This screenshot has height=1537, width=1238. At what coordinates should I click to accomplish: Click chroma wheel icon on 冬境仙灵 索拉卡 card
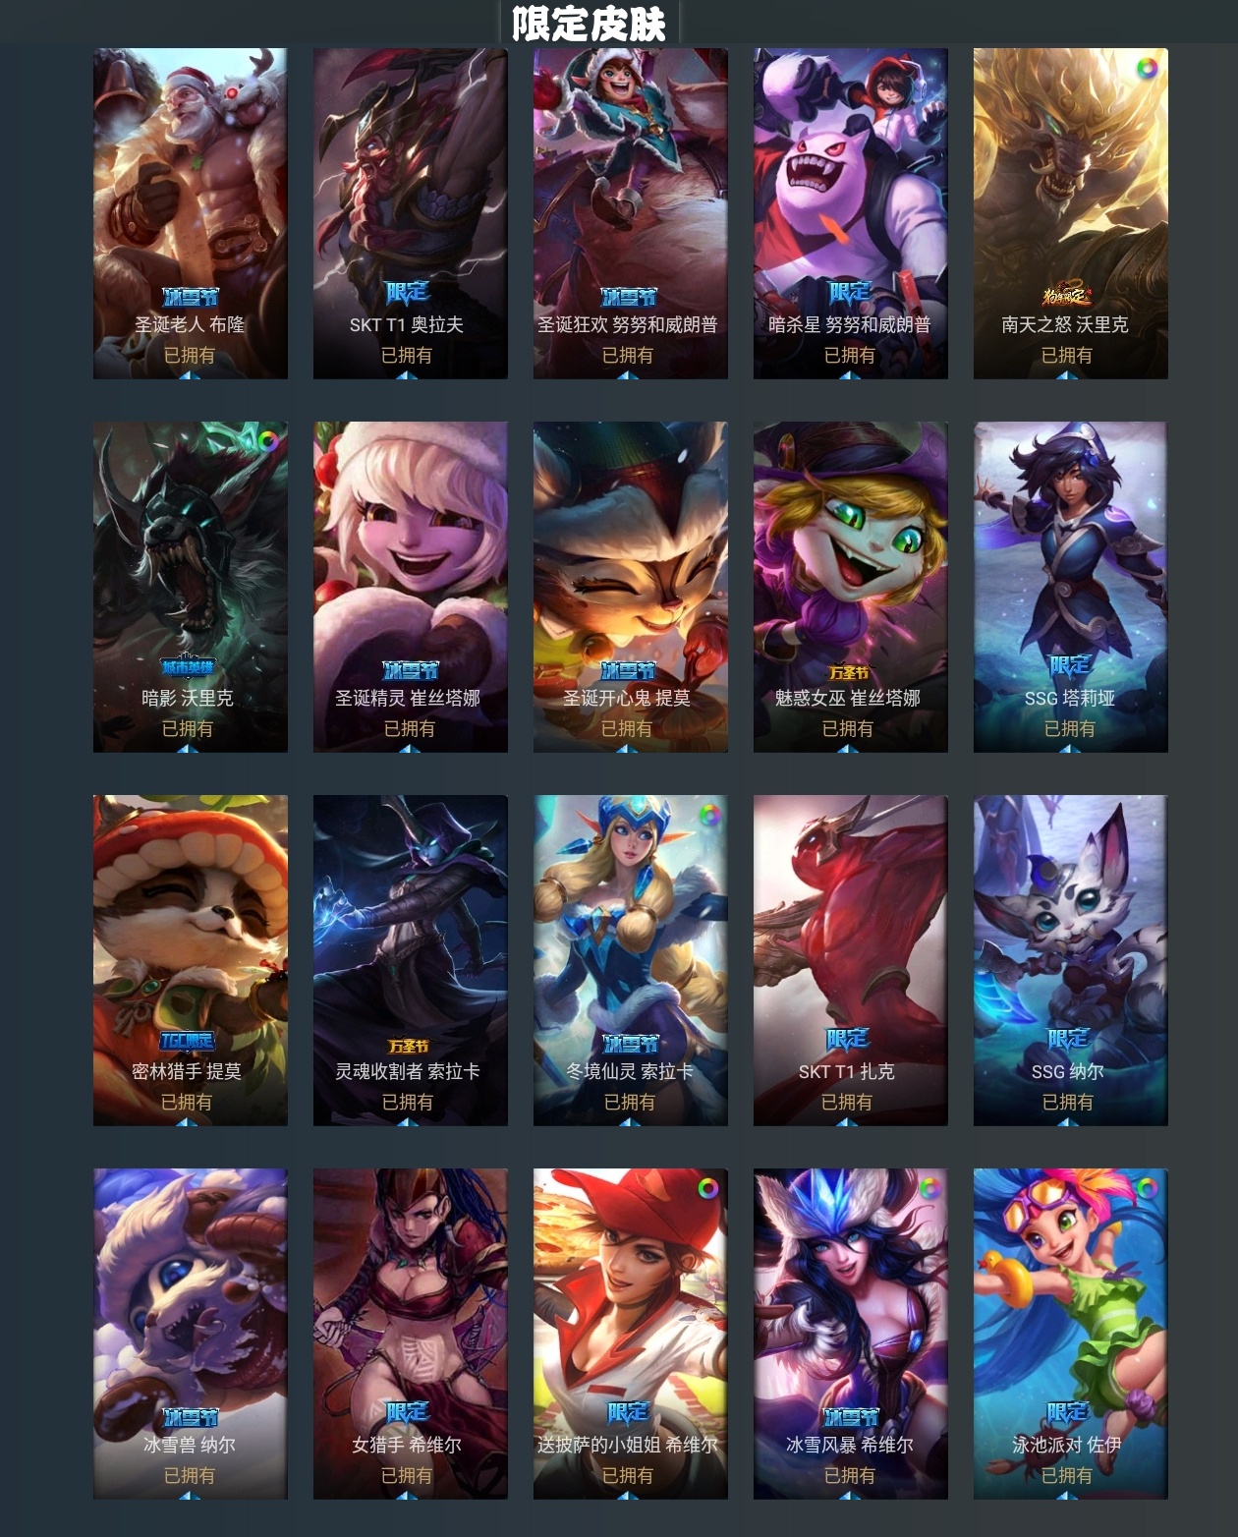(706, 816)
